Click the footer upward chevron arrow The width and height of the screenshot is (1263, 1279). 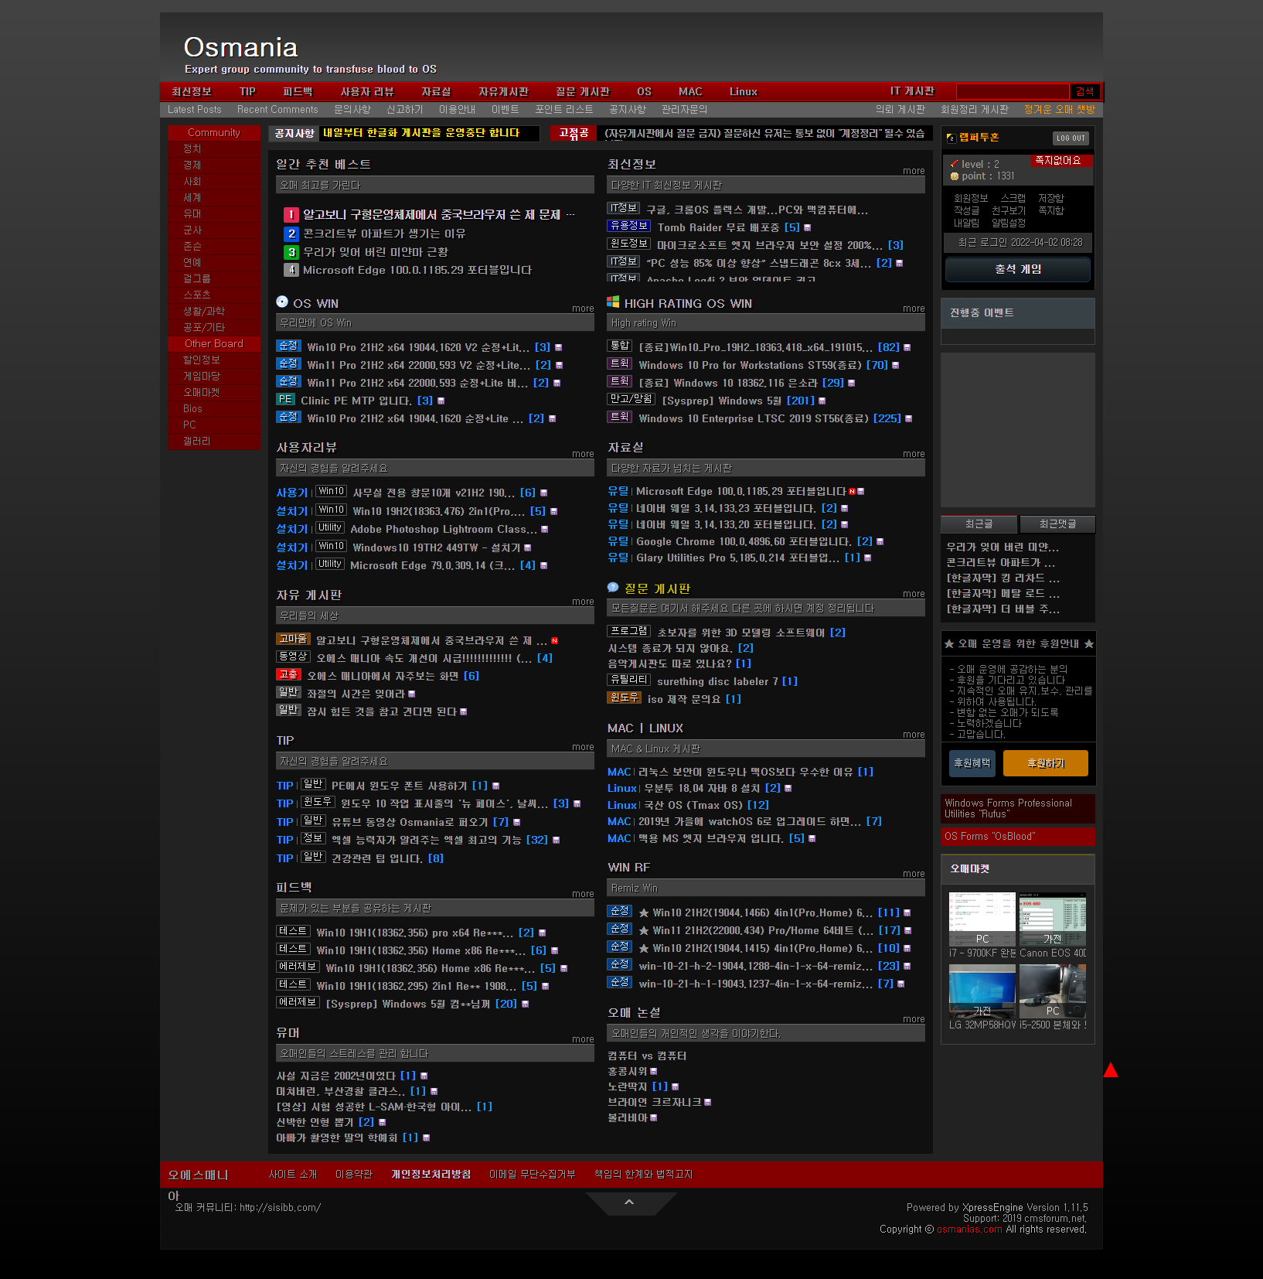pyautogui.click(x=629, y=1202)
